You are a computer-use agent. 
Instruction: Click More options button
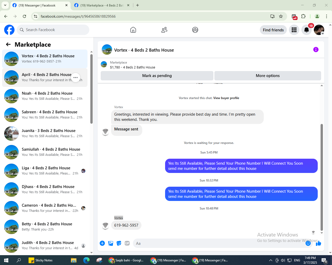[268, 76]
